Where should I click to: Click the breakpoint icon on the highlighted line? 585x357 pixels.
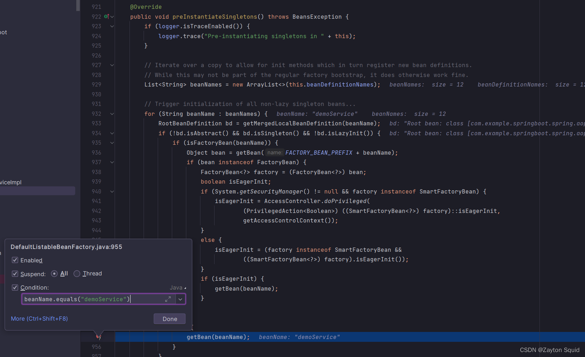point(98,337)
